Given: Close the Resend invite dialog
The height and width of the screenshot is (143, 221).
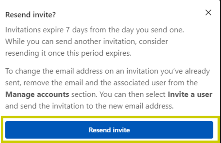Looking at the screenshot, I should tap(208, 13).
